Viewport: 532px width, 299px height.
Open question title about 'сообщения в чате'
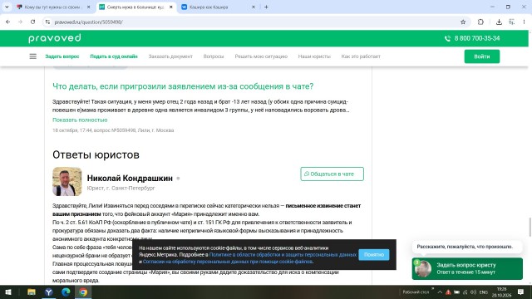(x=183, y=86)
